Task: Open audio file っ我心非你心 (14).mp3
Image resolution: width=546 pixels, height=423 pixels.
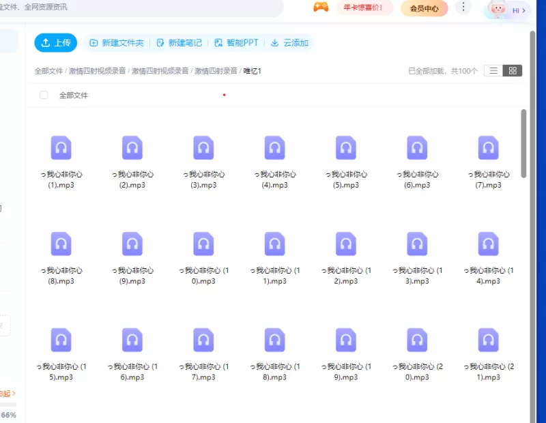Action: (489, 259)
